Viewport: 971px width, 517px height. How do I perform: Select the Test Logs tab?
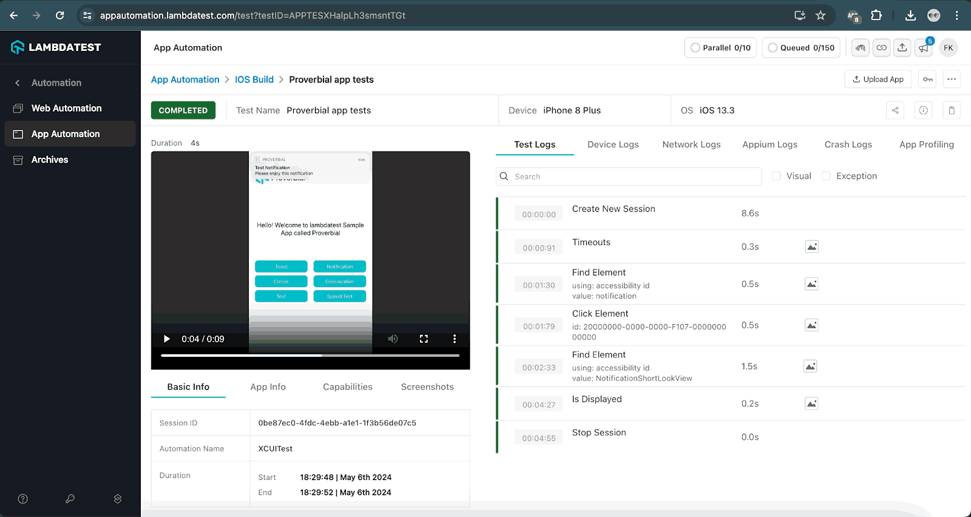[x=535, y=144]
